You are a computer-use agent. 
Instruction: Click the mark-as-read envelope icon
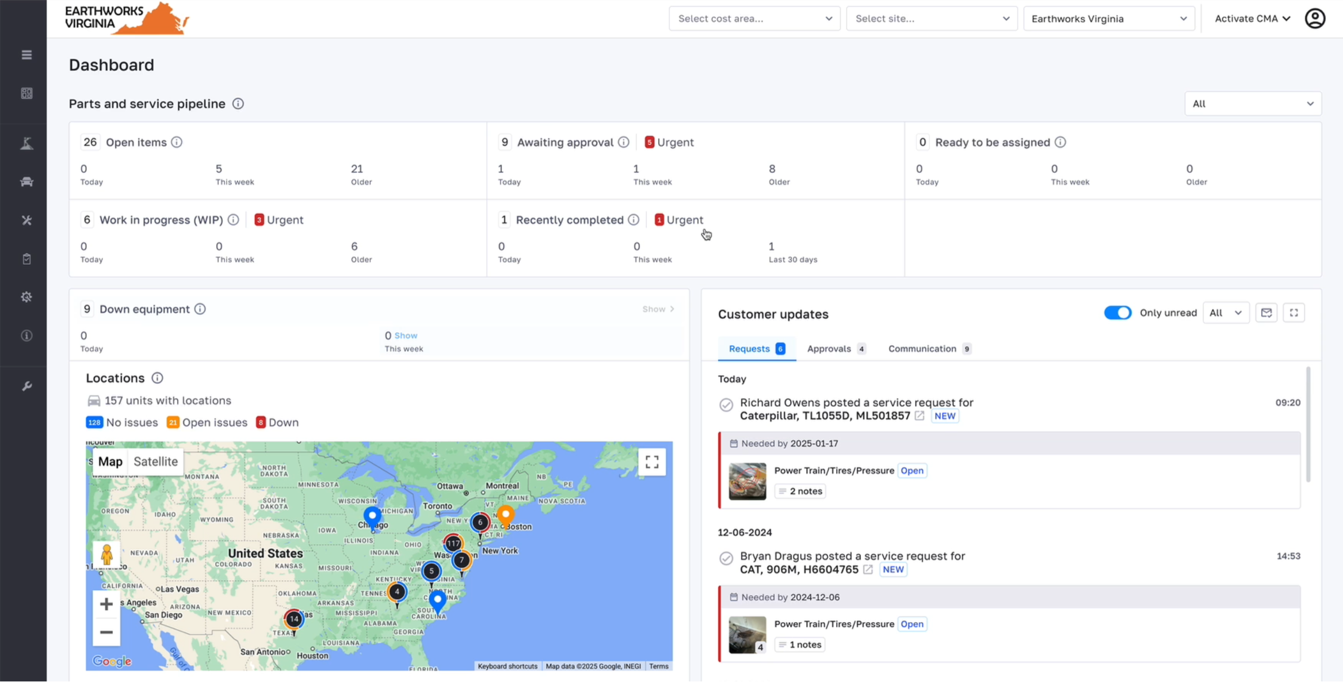tap(1266, 313)
